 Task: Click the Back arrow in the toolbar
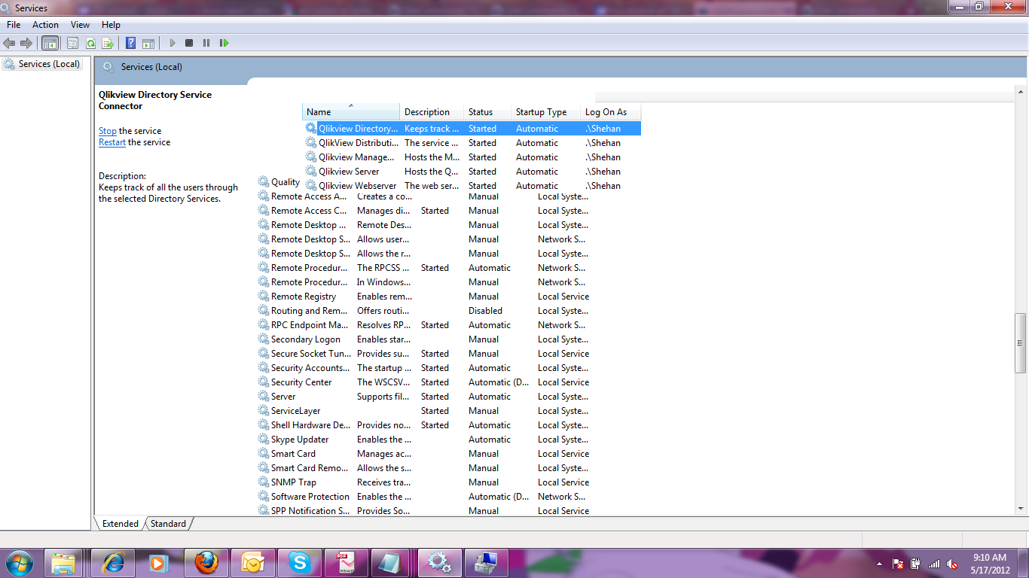9,44
